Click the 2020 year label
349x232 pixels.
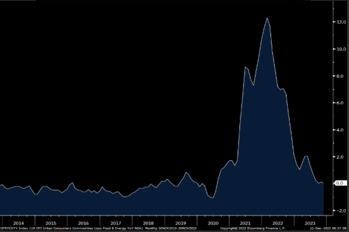pyautogui.click(x=213, y=223)
